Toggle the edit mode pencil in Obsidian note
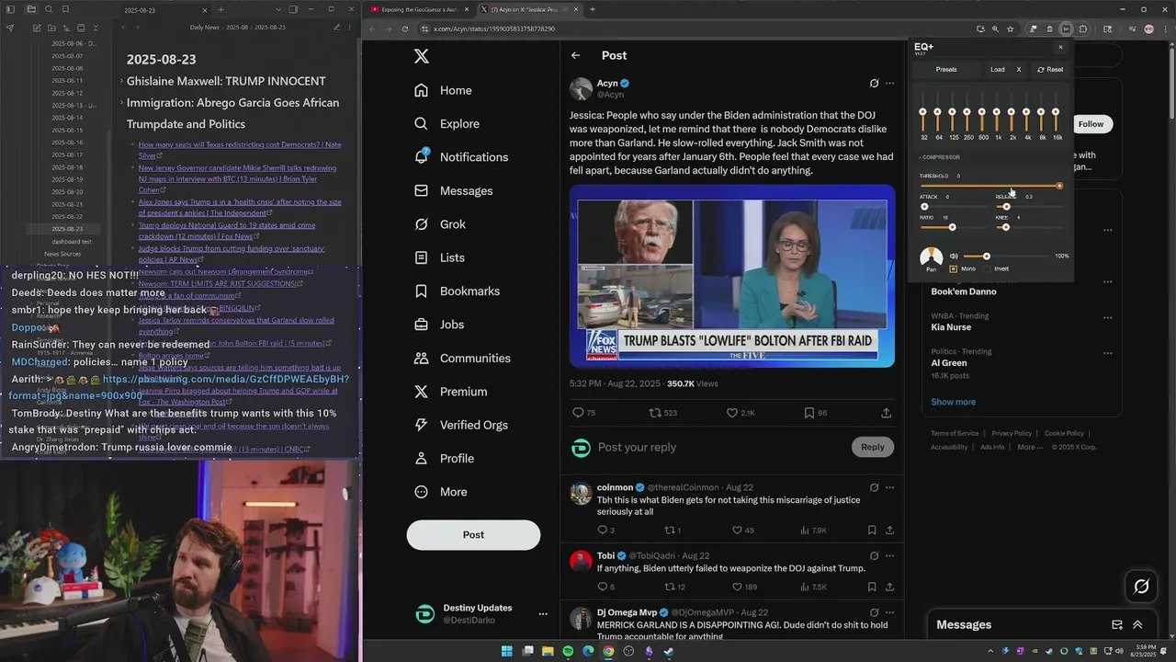Screen dimensions: 1176x662 pos(337,28)
